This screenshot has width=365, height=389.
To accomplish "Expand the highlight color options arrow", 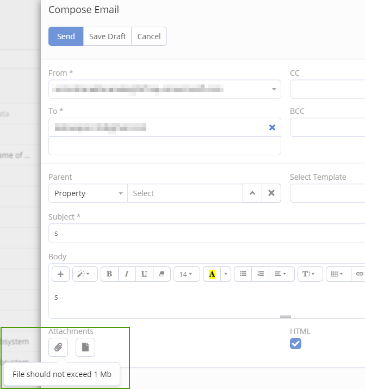I will pos(226,274).
